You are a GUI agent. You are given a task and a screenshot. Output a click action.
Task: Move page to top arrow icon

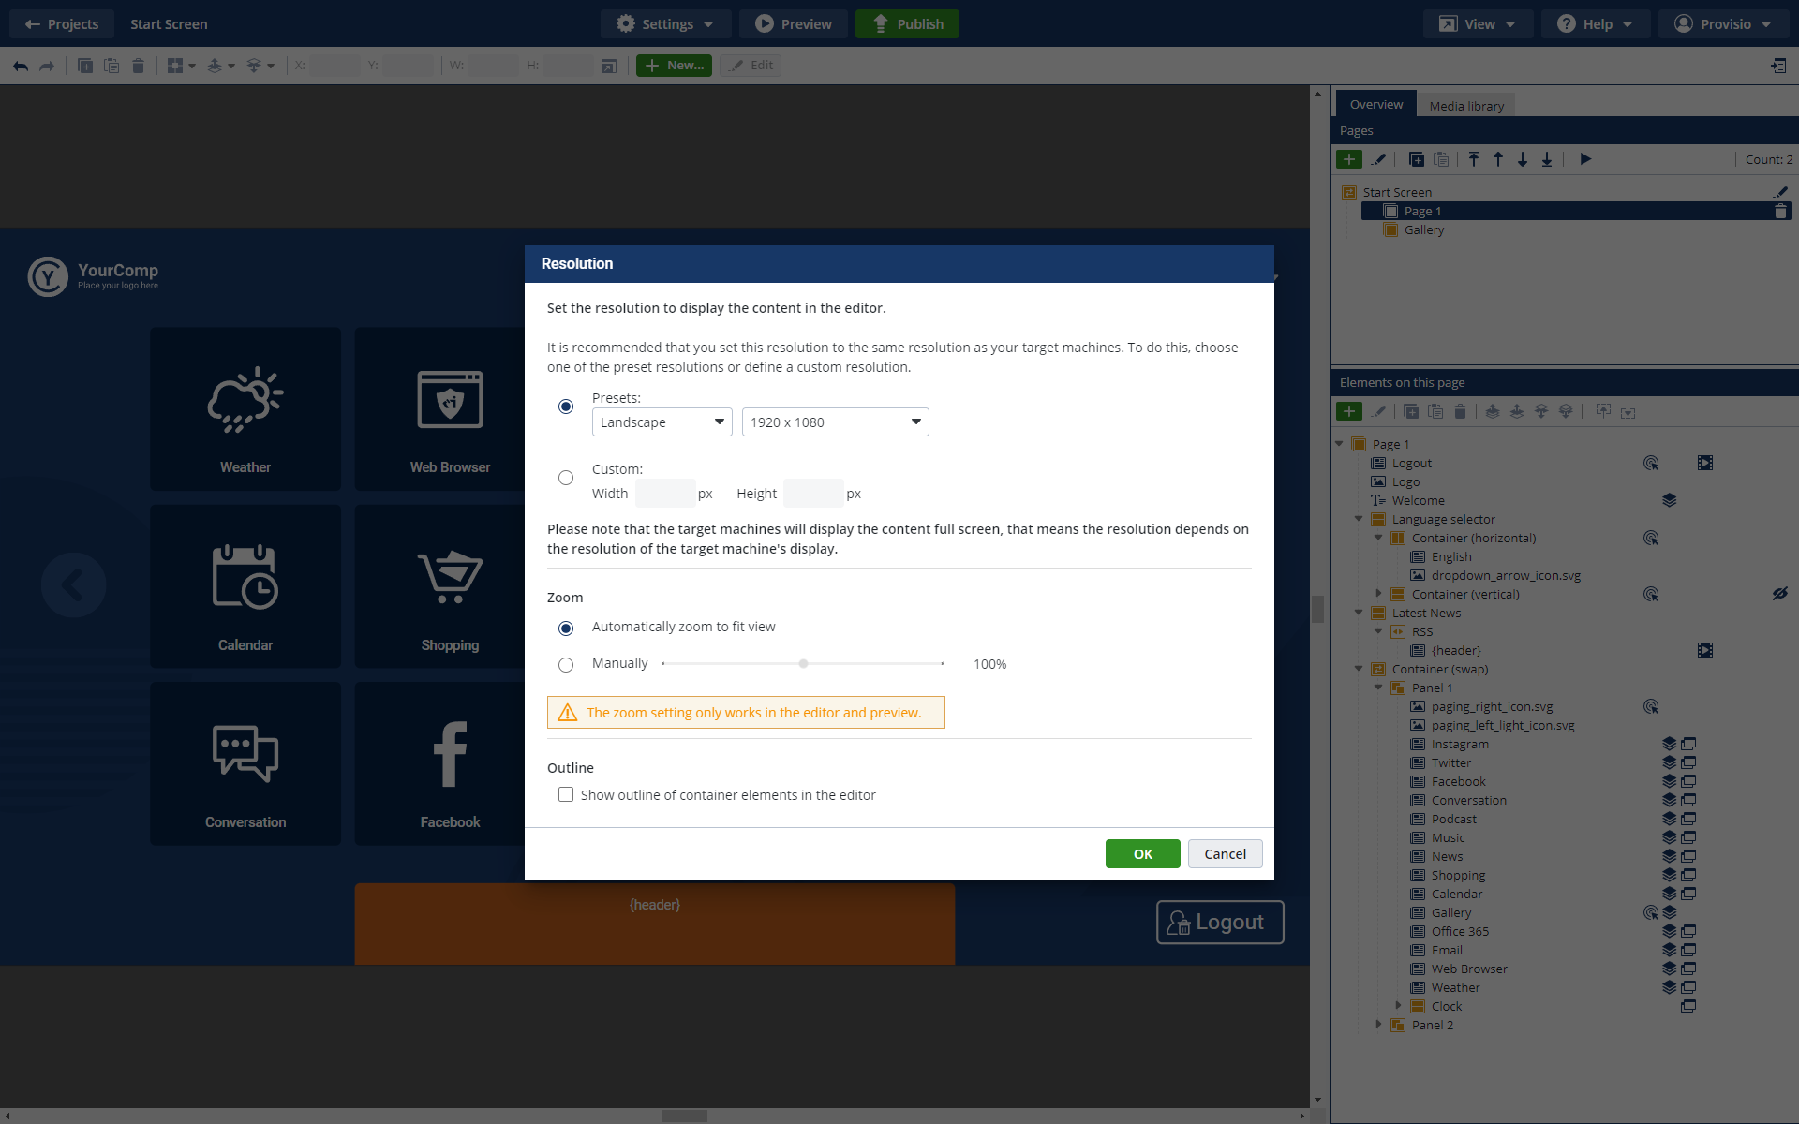(x=1474, y=159)
